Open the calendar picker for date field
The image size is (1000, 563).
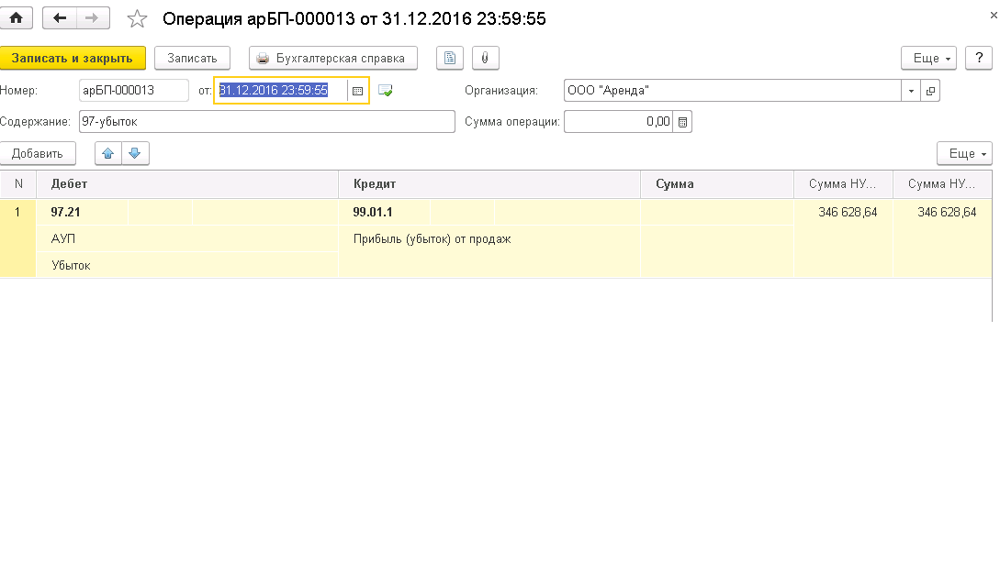[x=358, y=91]
